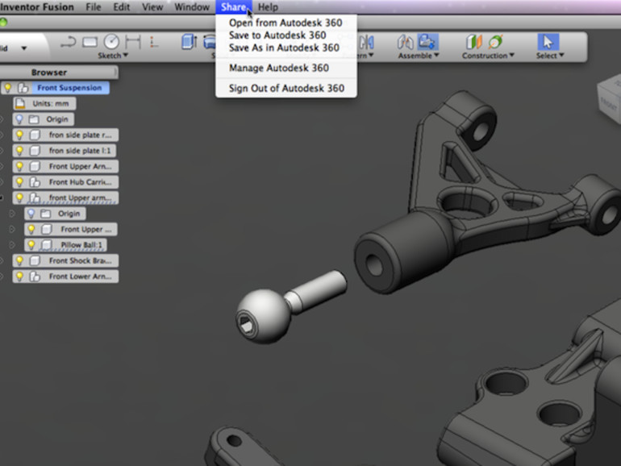Click the first Assemble tool icon
Viewport: 621px width, 466px height.
click(406, 42)
